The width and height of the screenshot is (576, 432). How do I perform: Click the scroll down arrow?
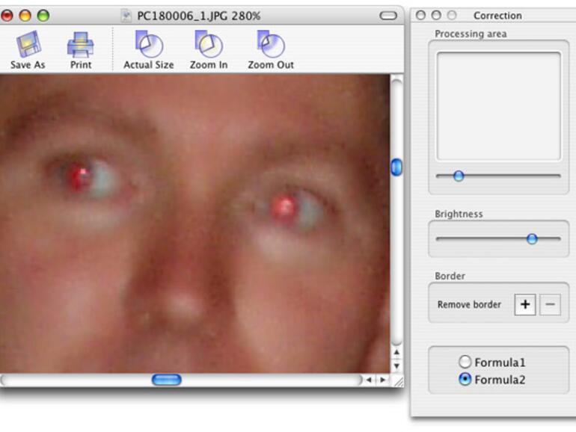(x=396, y=366)
